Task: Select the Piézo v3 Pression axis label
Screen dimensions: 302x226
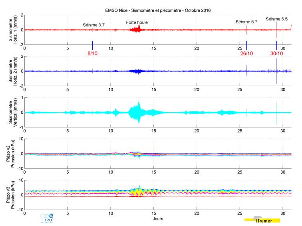Action: [12, 195]
